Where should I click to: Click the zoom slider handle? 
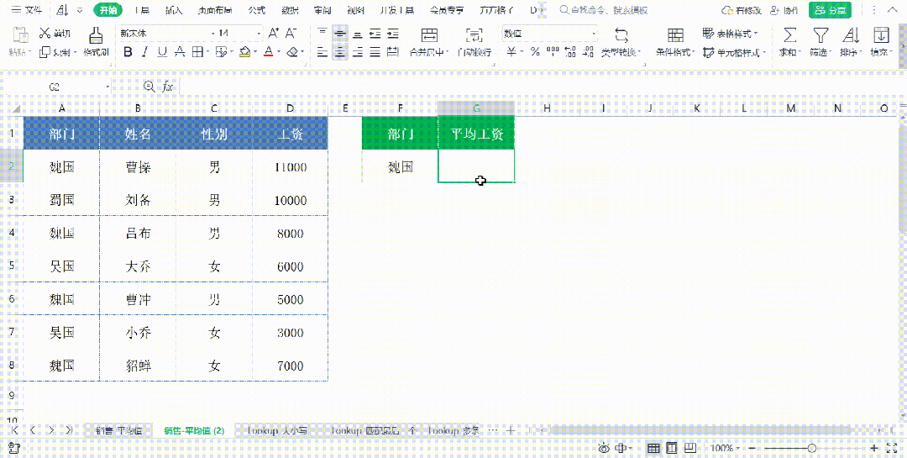(812, 448)
